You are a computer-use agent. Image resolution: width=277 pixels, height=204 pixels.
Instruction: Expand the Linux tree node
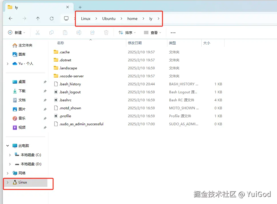pos(8,183)
